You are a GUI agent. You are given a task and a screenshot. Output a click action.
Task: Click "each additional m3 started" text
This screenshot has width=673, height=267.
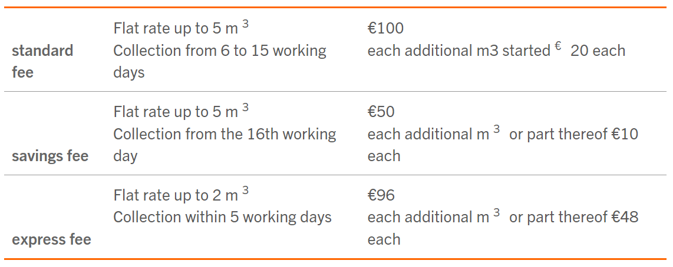(x=458, y=51)
